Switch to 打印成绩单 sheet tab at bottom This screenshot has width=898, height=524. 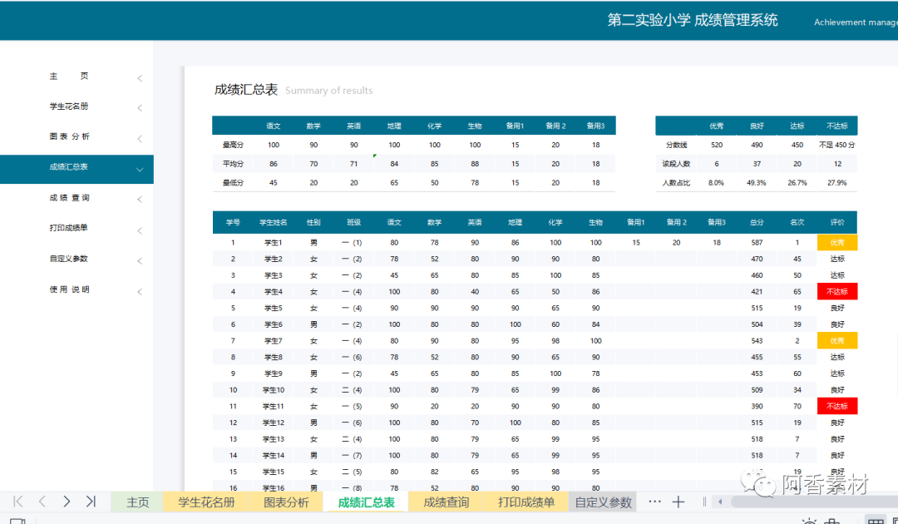click(x=525, y=502)
